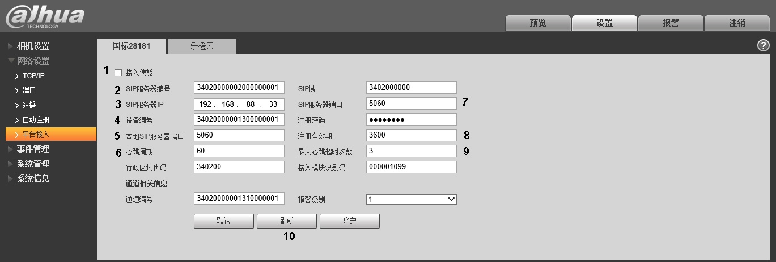Click the 通道相关信息 heading text
The height and width of the screenshot is (262, 776).
(x=146, y=183)
